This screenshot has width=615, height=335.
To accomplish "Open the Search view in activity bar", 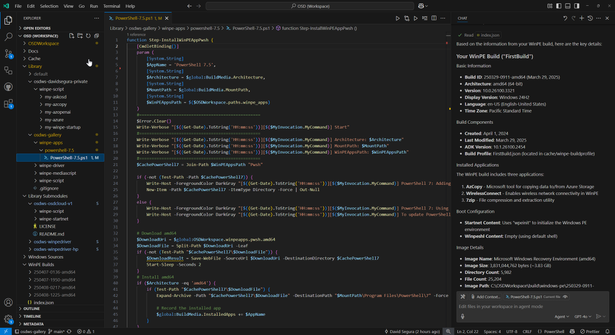I will tap(8, 37).
